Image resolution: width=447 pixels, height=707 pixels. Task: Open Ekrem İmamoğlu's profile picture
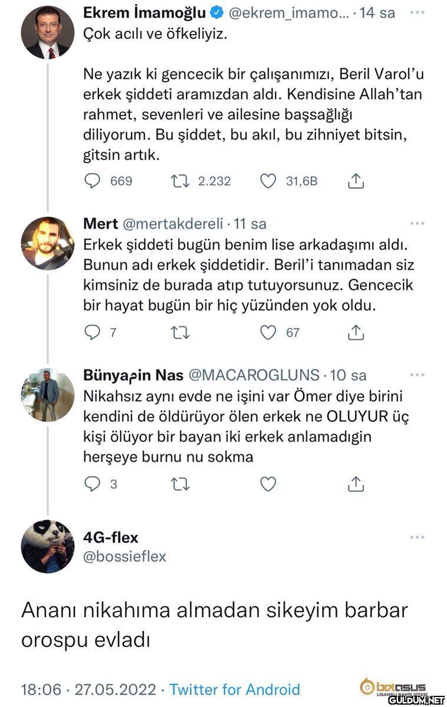point(48,32)
